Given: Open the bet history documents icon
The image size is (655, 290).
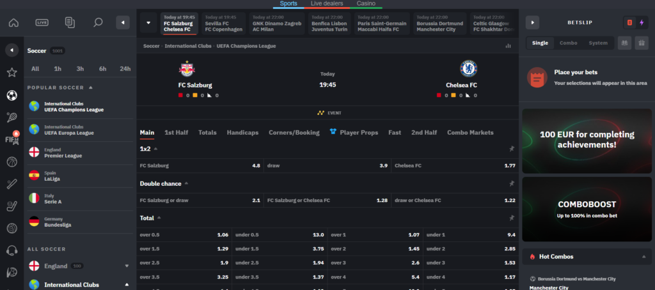Looking at the screenshot, I should click(x=70, y=22).
